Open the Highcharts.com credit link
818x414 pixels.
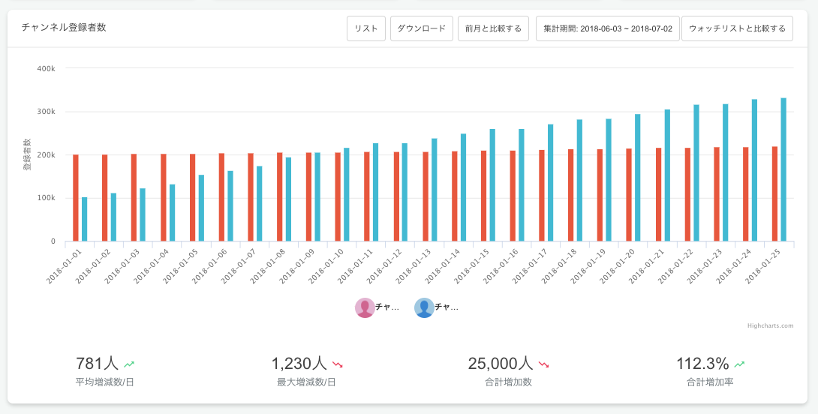click(x=770, y=325)
